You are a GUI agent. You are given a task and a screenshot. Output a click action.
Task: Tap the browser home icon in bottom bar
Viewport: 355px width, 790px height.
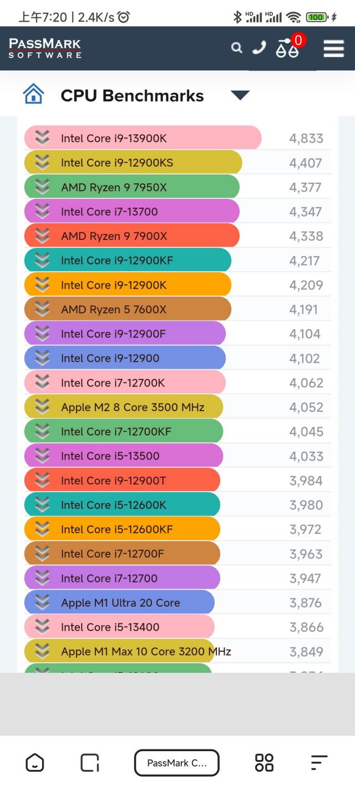click(x=35, y=762)
